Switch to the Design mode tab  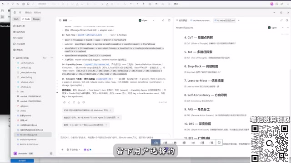tap(36, 19)
